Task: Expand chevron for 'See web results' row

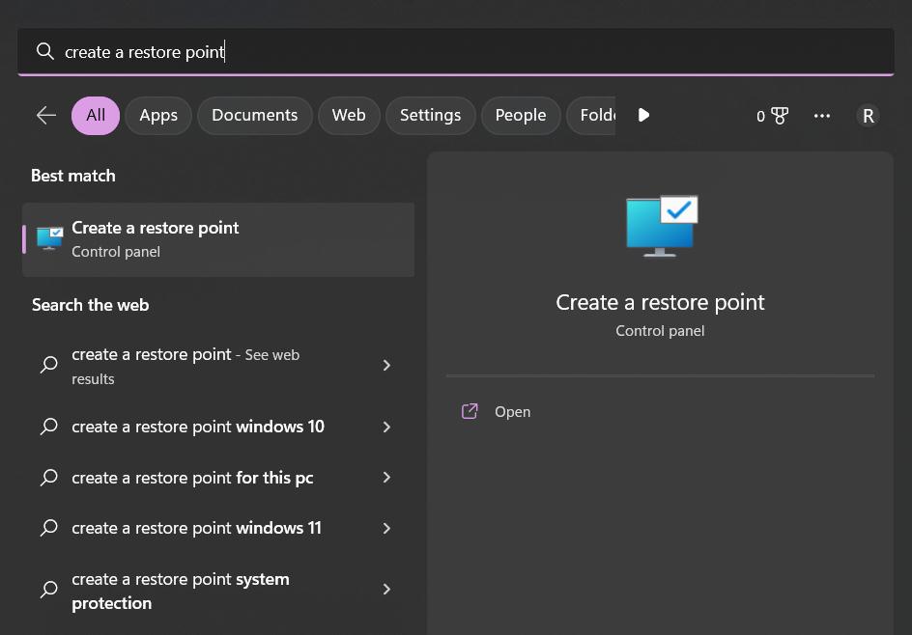Action: (386, 365)
